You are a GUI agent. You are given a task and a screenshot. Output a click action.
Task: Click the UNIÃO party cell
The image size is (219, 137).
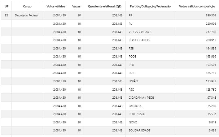[x=134, y=81]
